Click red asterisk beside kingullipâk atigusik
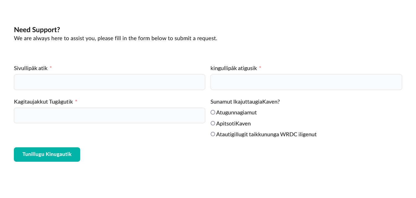 click(260, 68)
